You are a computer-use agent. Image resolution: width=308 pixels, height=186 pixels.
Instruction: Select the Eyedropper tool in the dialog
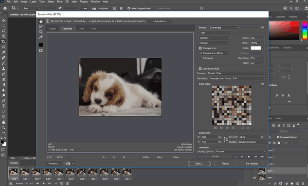tap(41, 38)
